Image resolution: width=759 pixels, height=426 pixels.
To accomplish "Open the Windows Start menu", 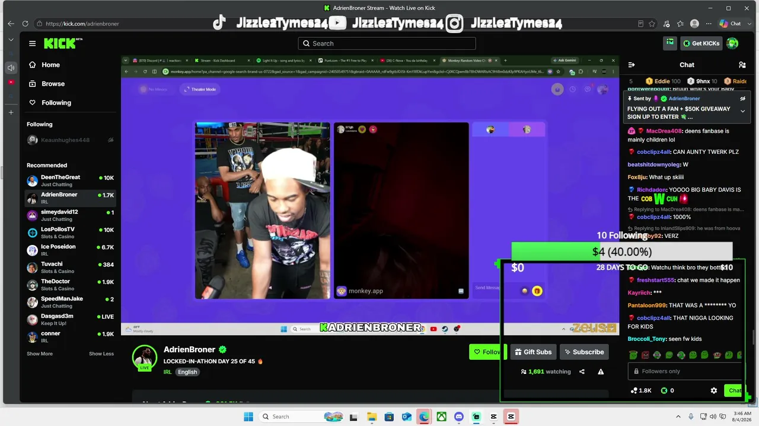I will 248,417.
